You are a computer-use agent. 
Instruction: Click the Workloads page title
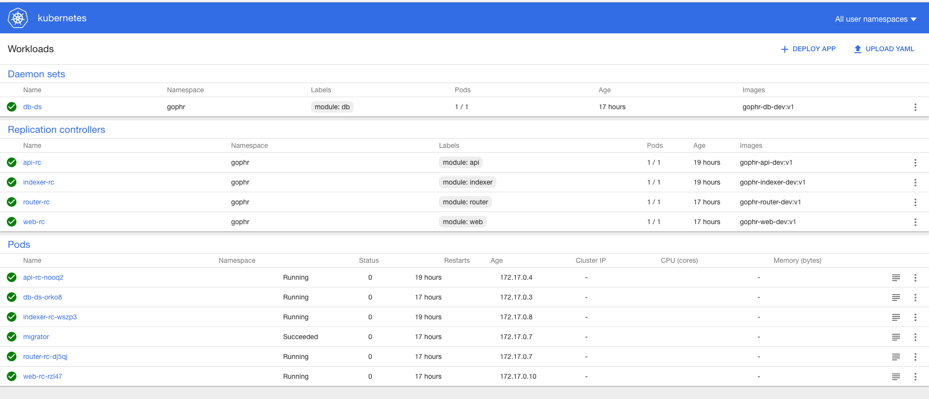30,49
